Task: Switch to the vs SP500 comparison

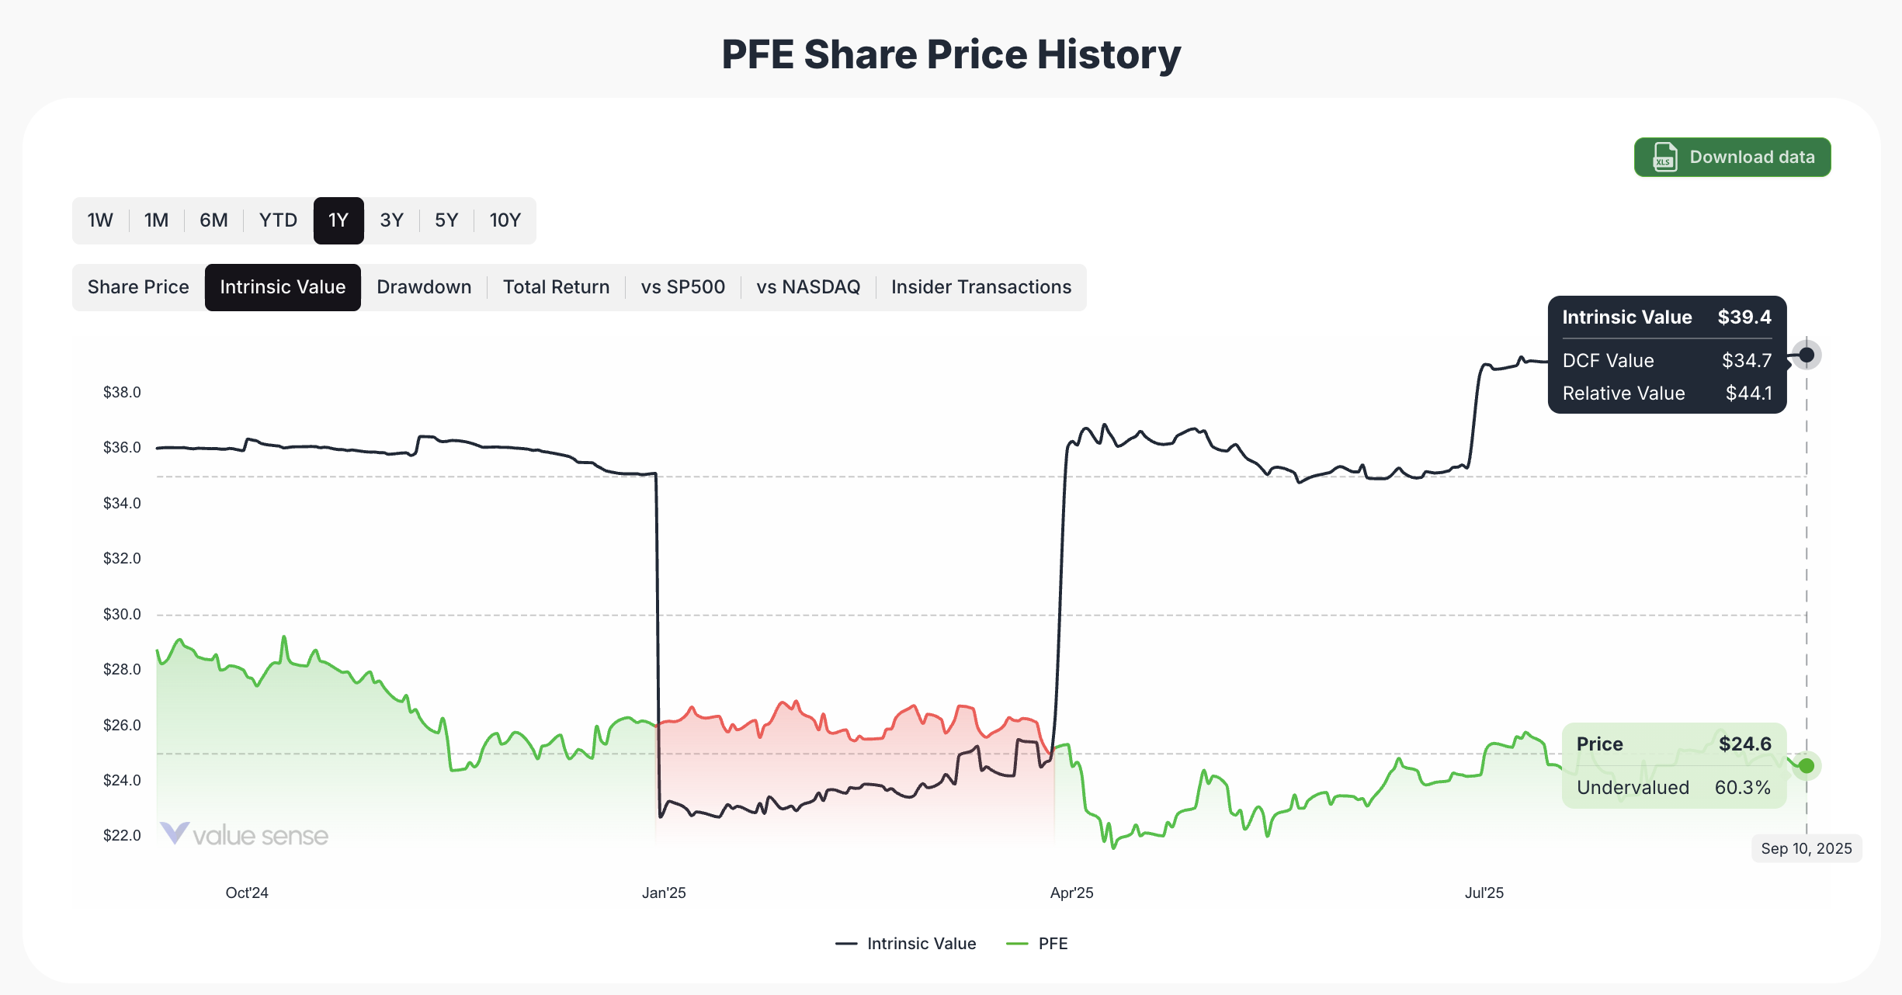Action: click(x=682, y=287)
